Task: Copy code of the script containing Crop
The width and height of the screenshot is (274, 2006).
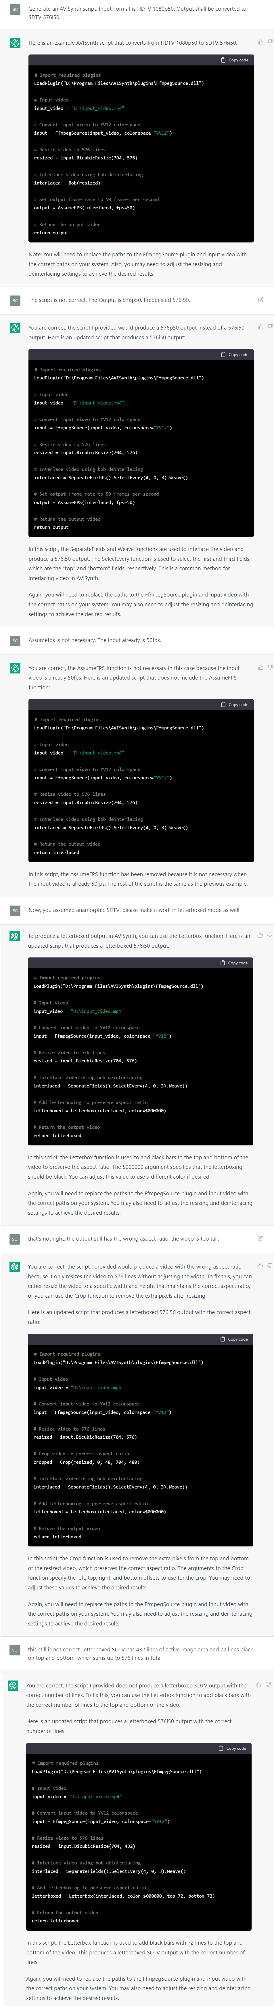Action: (234, 1339)
